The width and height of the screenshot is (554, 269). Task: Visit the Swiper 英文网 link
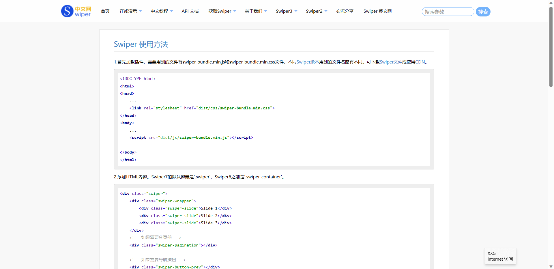point(377,11)
